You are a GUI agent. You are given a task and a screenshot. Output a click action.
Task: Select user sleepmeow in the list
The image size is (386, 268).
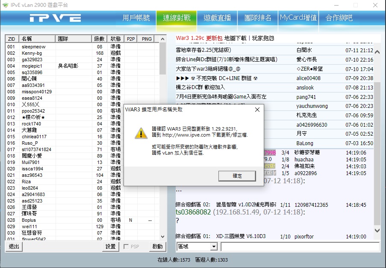tap(82, 47)
